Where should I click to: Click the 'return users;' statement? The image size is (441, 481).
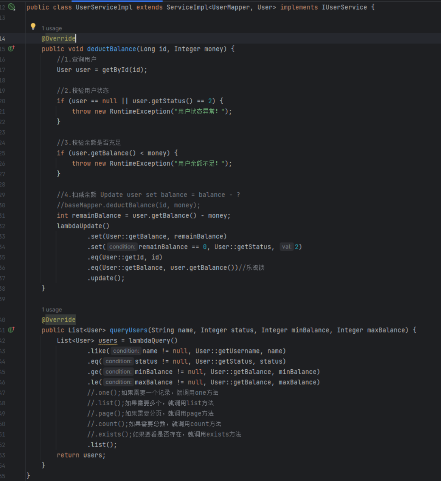coord(81,455)
